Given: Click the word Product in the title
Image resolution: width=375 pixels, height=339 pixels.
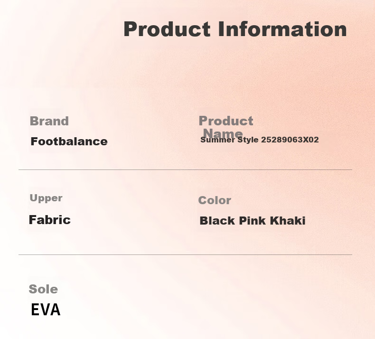Looking at the screenshot, I should pos(167,29).
